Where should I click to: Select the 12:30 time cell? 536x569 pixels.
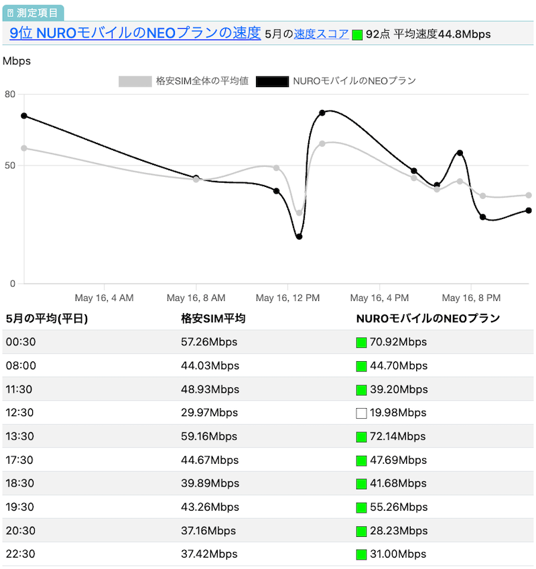(x=19, y=413)
